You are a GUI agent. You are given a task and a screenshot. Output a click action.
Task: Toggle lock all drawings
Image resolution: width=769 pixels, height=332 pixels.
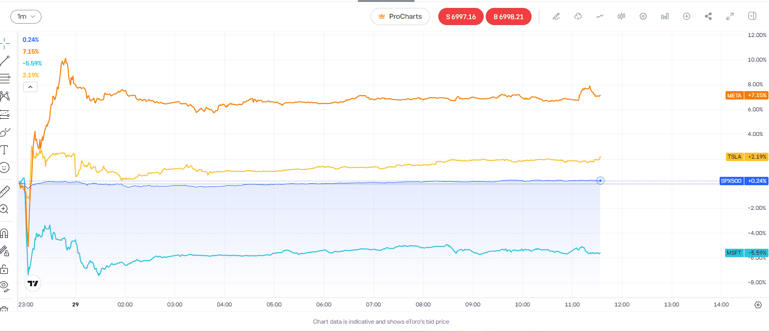(x=4, y=269)
